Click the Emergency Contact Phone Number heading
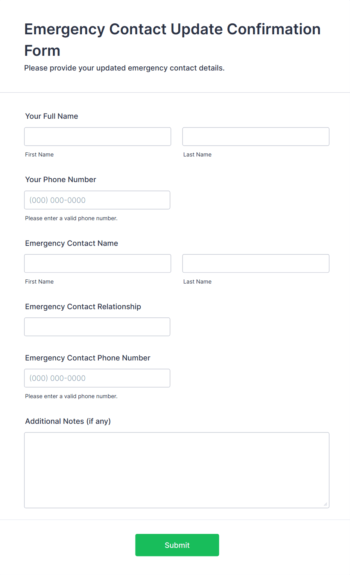Screen dimensions: 350x575 click(x=88, y=358)
